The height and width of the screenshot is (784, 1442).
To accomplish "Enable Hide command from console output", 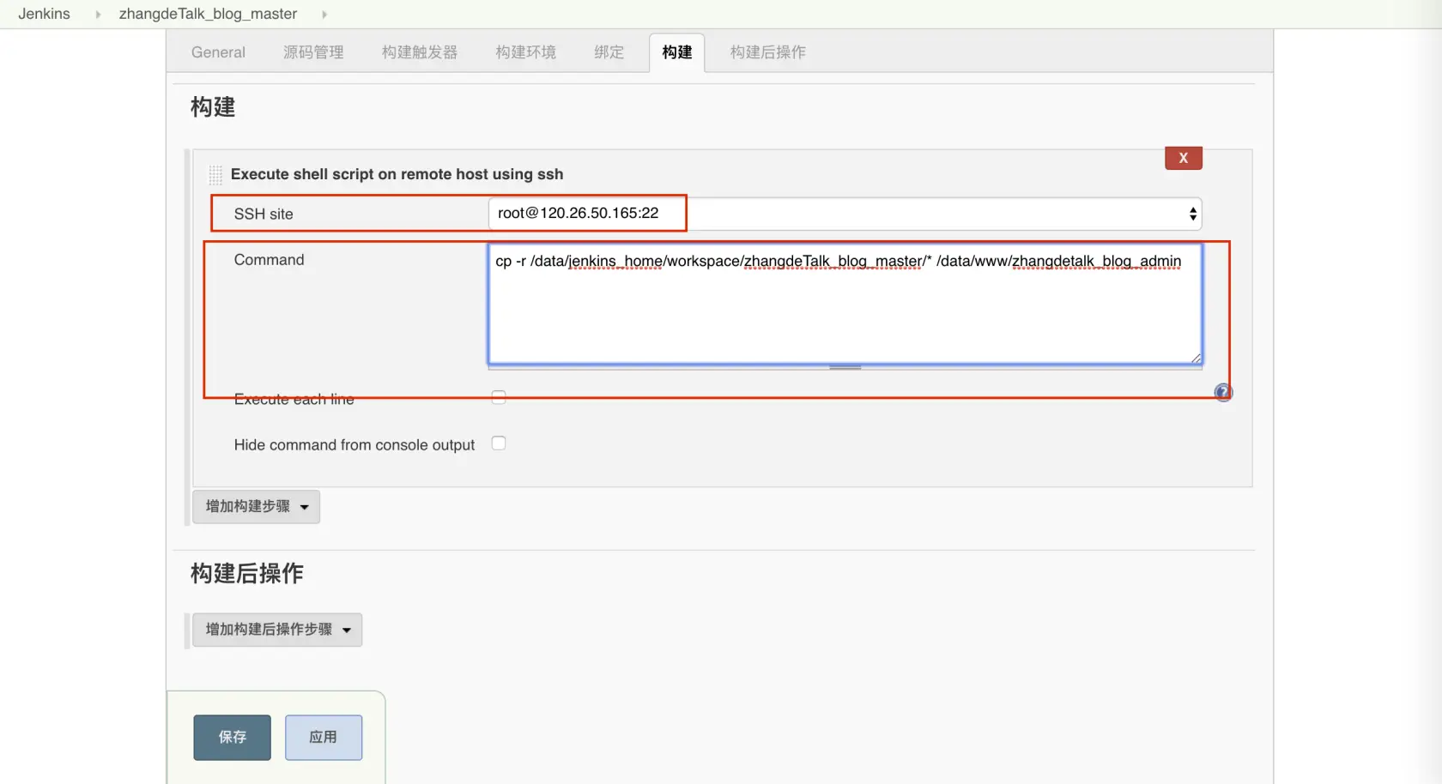I will [x=499, y=443].
